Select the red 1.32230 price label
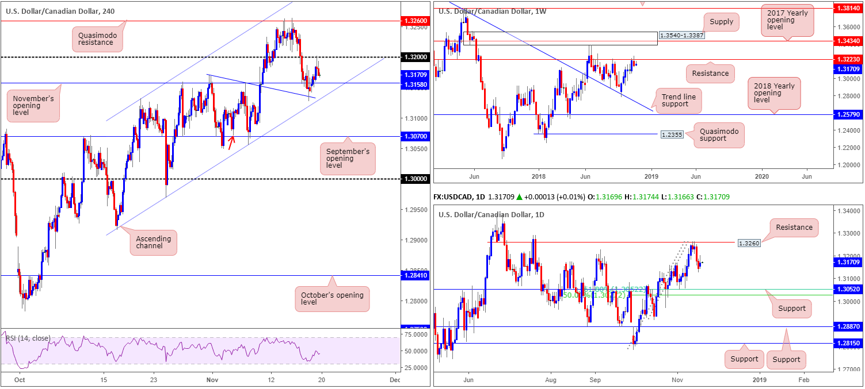This screenshot has height=389, width=865. click(x=849, y=59)
